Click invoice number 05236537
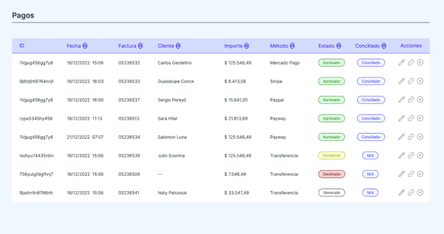 [129, 100]
